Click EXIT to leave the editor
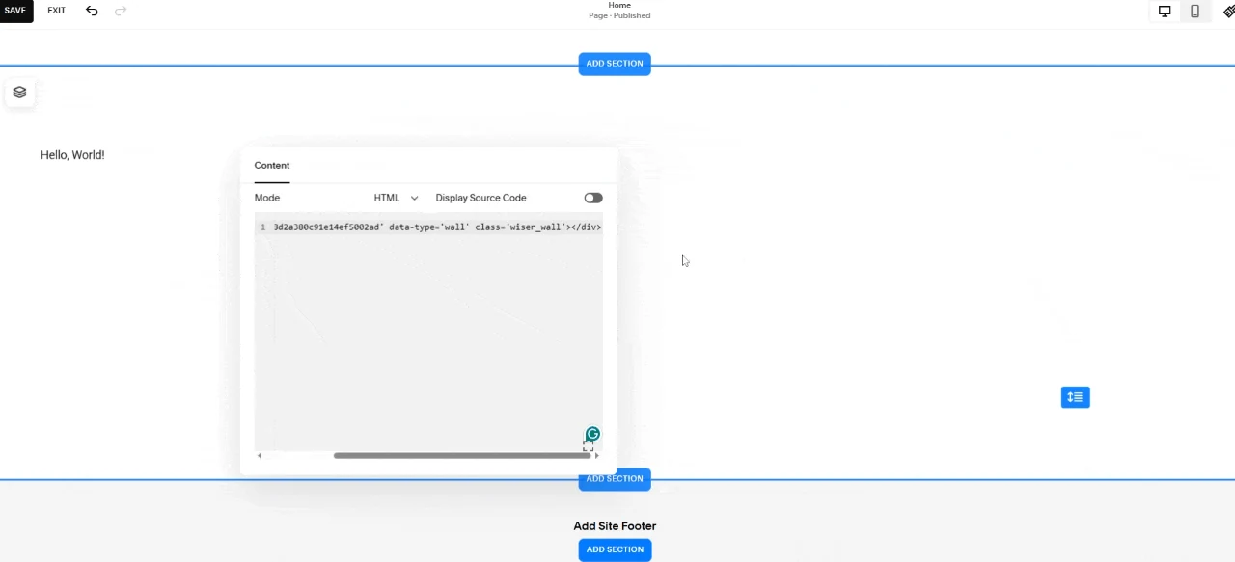 click(57, 11)
